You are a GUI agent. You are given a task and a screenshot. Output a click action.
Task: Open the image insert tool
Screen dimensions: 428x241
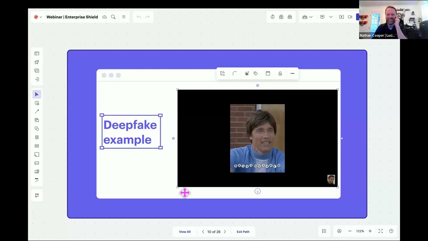point(37,172)
